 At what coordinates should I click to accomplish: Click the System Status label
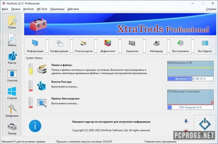point(34,58)
